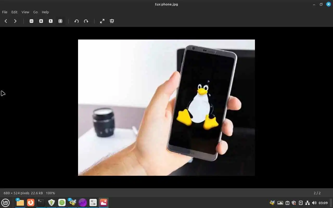This screenshot has width=333, height=208.
Task: Click the zoom out toolbar button
Action: [31, 21]
